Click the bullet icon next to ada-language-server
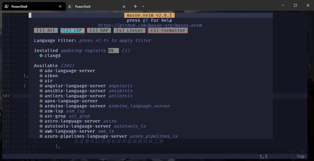 coord(41,71)
